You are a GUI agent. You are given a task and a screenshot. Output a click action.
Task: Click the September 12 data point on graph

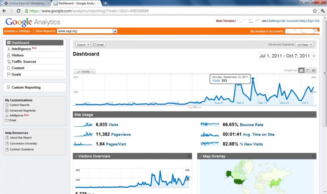(253, 78)
